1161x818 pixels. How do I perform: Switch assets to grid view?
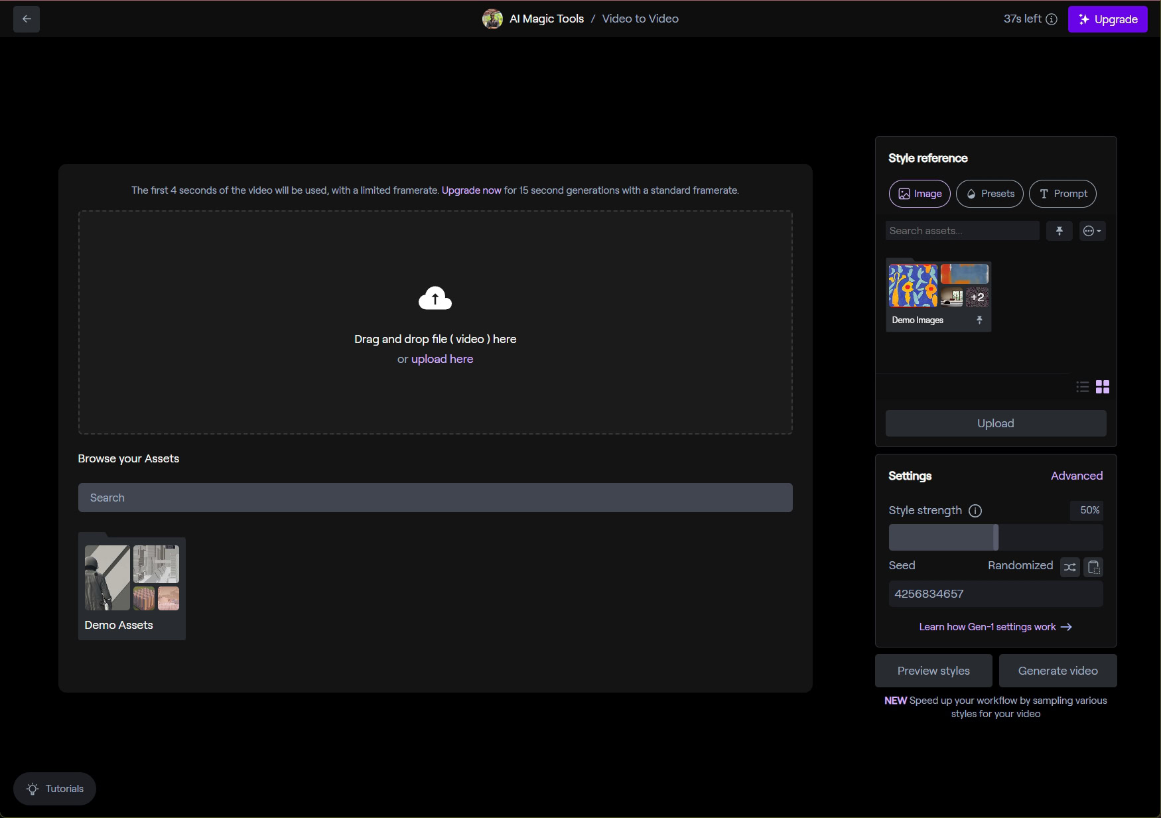tap(1103, 387)
